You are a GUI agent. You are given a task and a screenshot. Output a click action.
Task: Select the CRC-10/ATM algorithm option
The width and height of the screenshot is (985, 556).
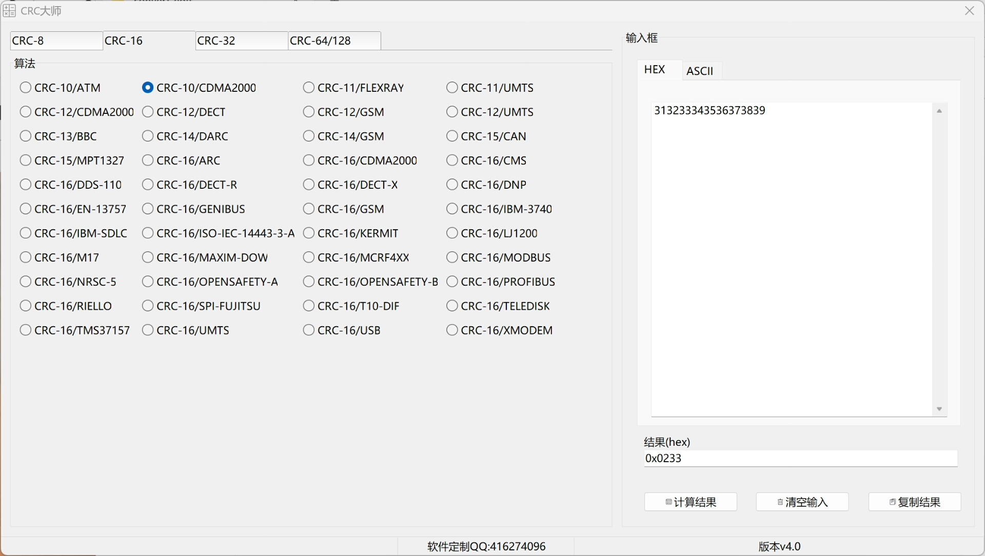point(26,88)
